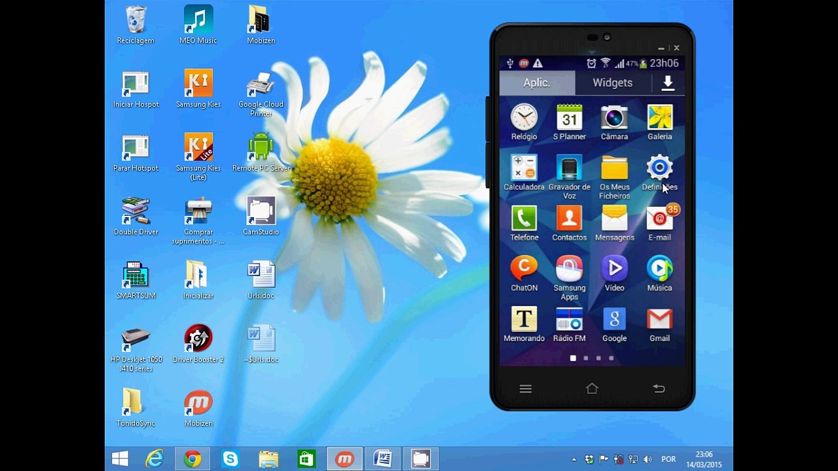The image size is (838, 471).
Task: Tap the phone menu hardware button
Action: coord(525,389)
